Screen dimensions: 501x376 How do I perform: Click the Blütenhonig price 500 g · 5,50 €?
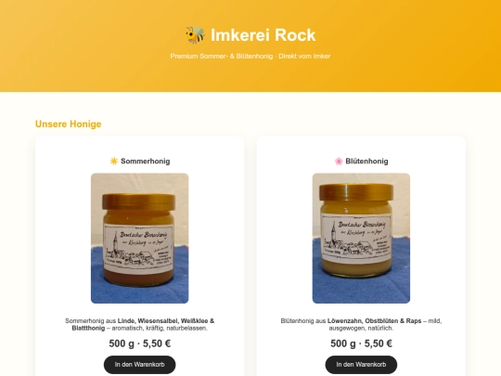(361, 344)
